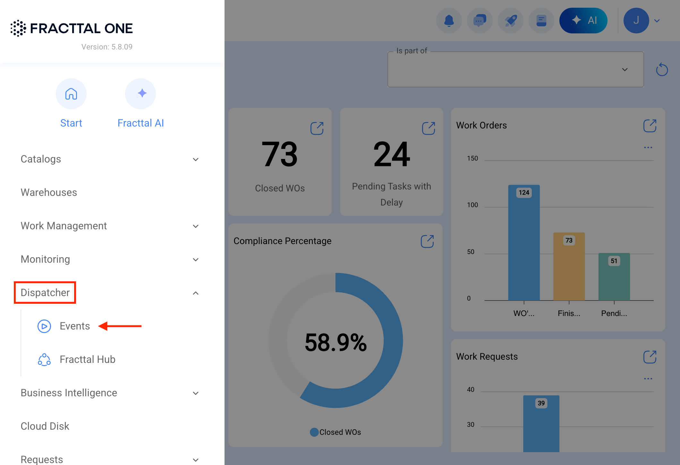
Task: Open the chat messages icon
Action: pos(480,21)
